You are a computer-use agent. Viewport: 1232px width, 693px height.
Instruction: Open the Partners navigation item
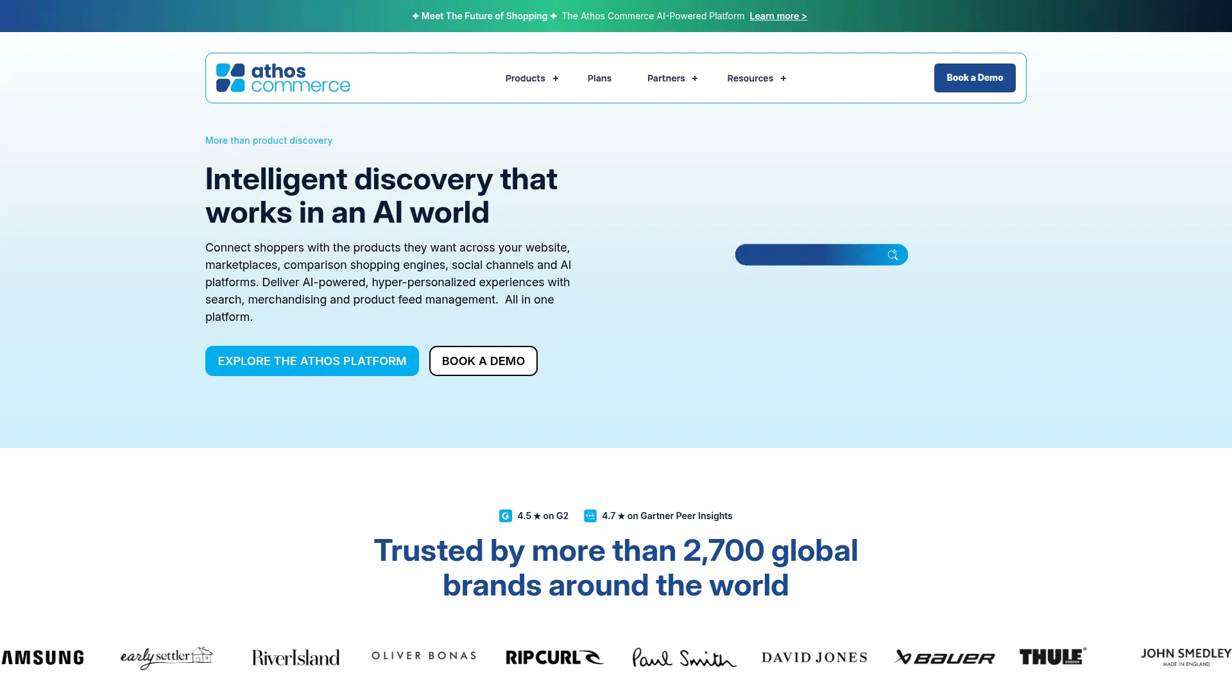pos(666,78)
